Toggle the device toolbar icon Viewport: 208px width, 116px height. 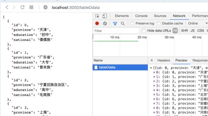pyautogui.click(x=105, y=16)
